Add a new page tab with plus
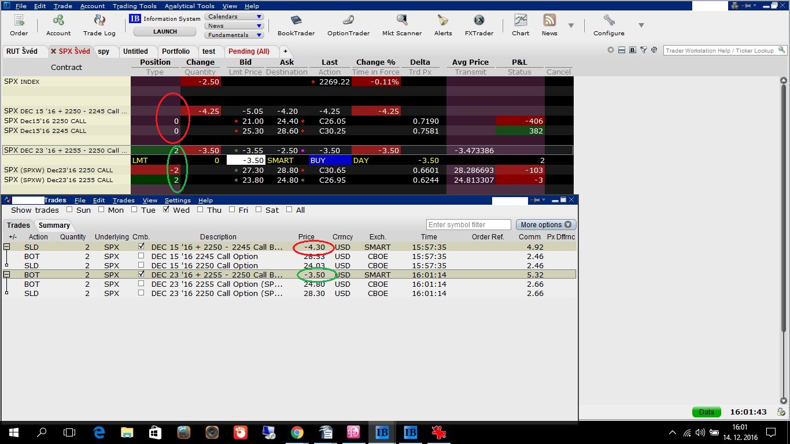 tap(285, 51)
